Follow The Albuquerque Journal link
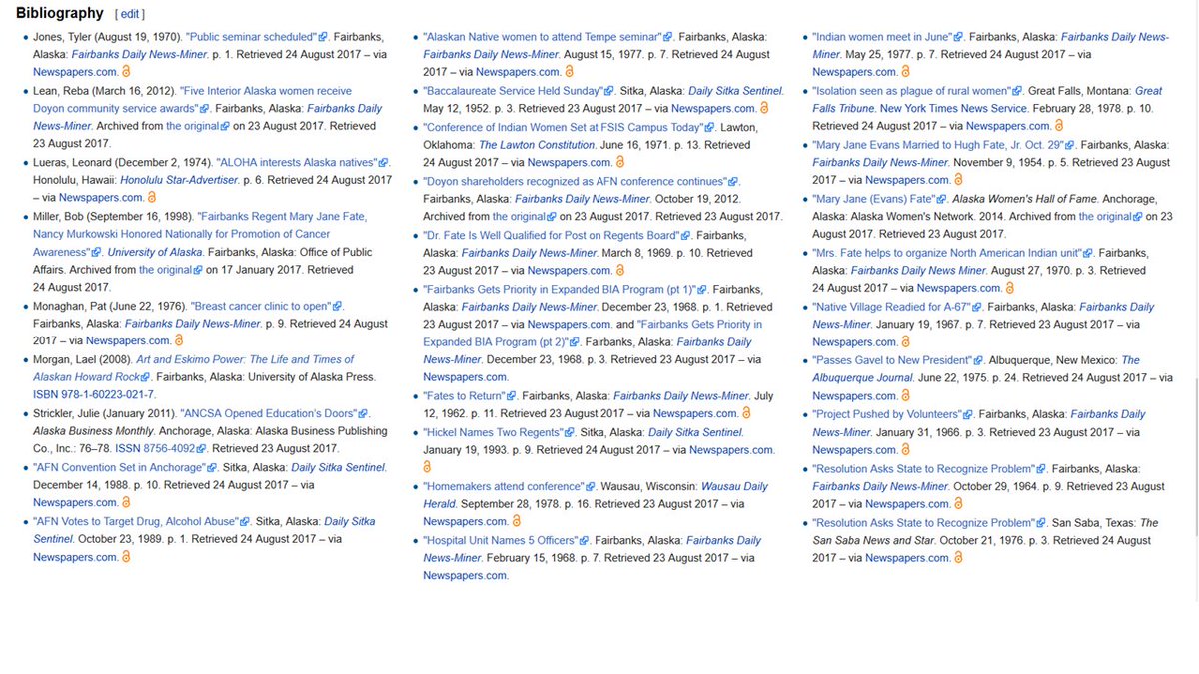This screenshot has height=674, width=1199. [x=976, y=368]
